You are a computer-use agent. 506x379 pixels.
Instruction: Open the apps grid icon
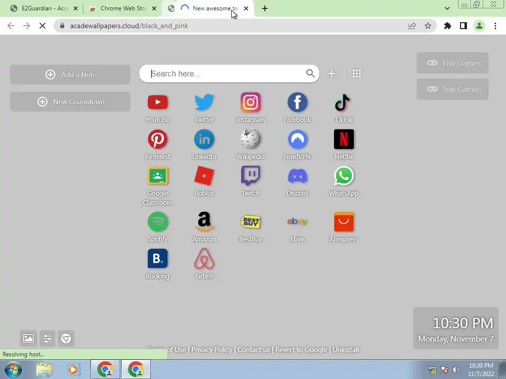pyautogui.click(x=357, y=74)
